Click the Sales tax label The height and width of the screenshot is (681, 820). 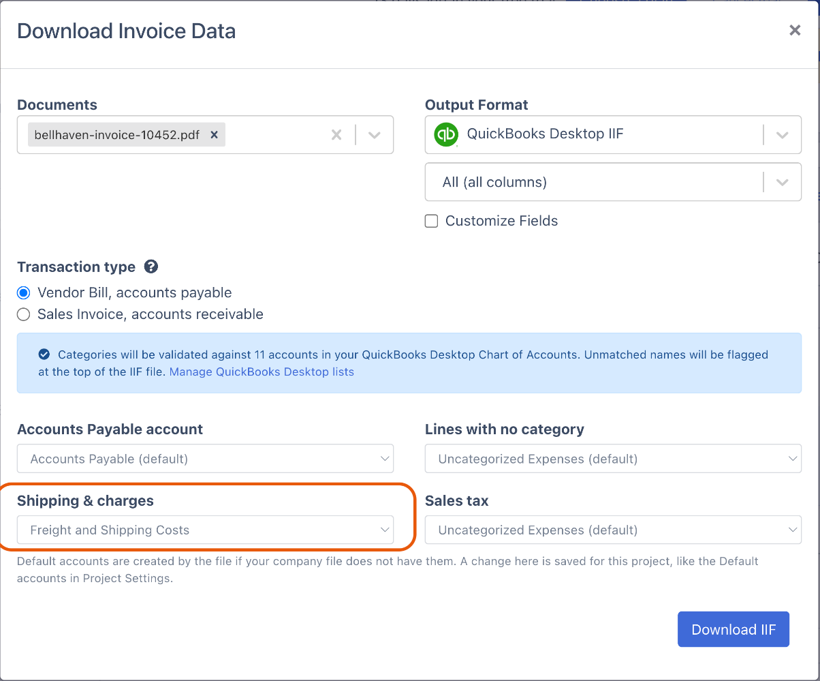coord(457,500)
